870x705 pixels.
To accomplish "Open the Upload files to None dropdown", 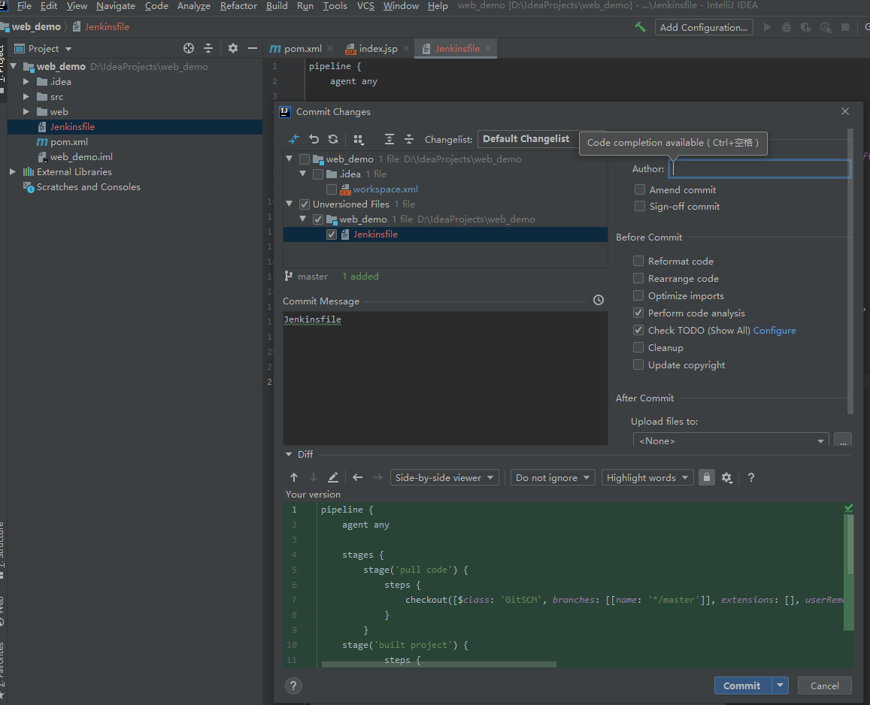I will tap(731, 440).
